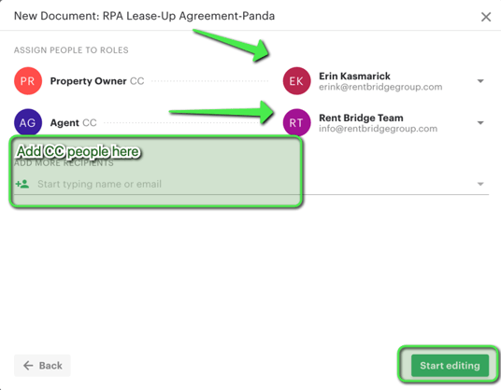The image size is (501, 390).
Task: Select the Erin Kasmarick name text
Action: 354,77
